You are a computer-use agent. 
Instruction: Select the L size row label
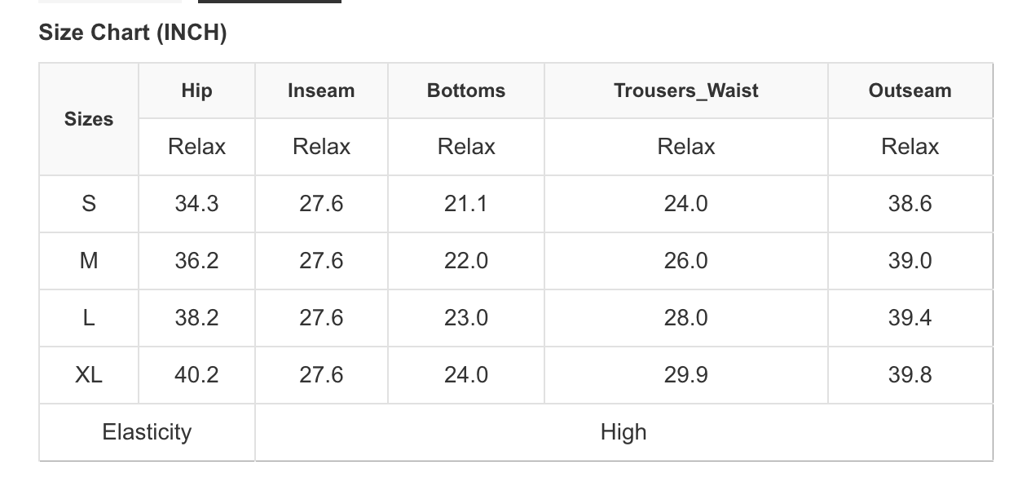(x=89, y=318)
